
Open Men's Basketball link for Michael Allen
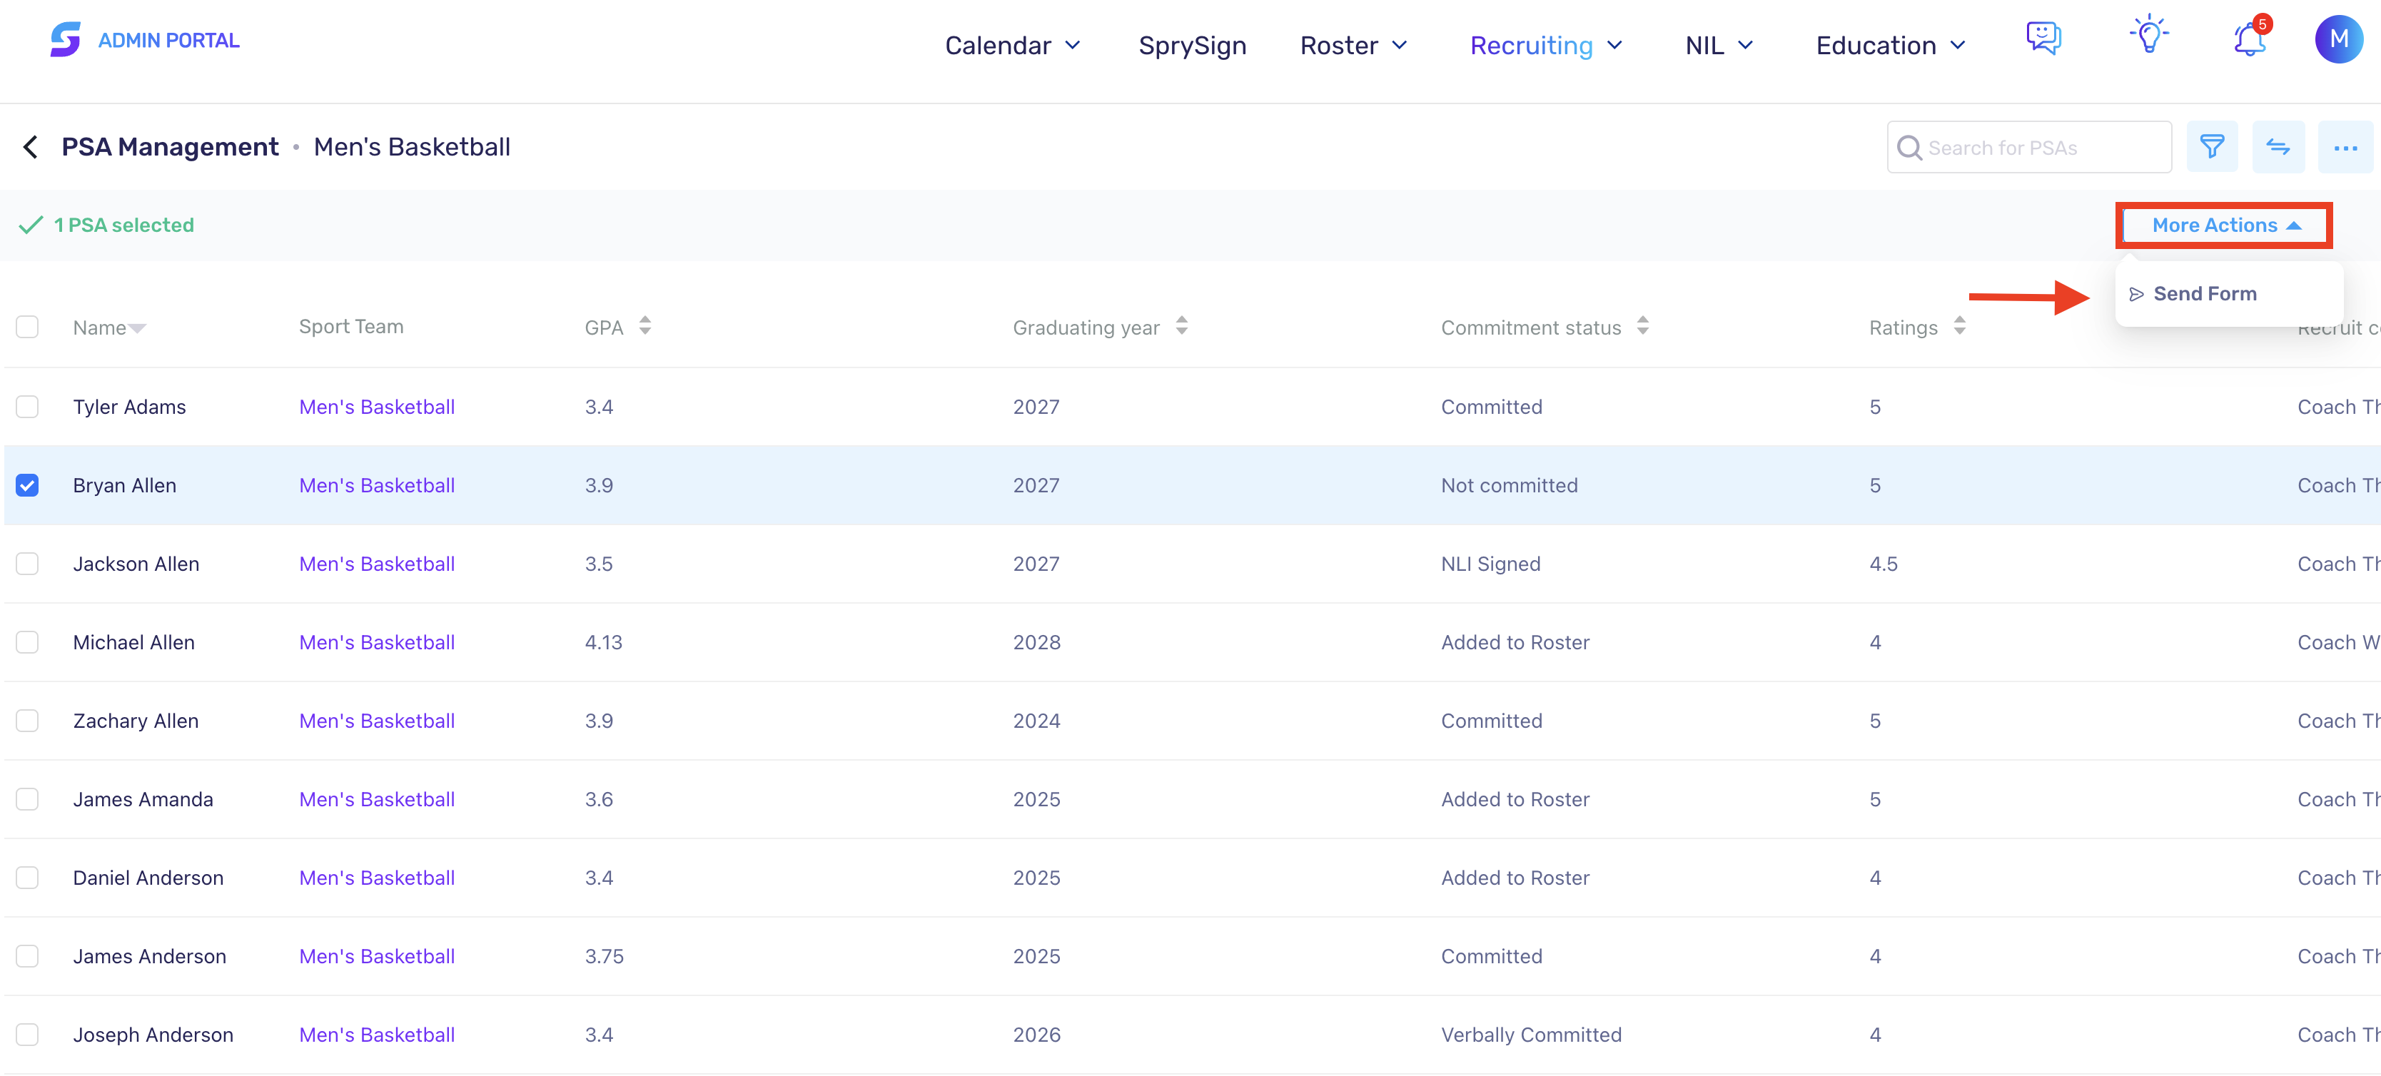377,642
